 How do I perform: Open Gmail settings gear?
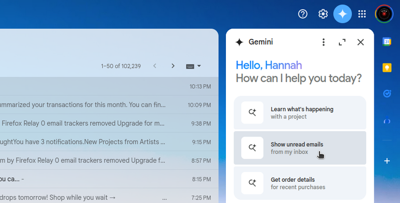(323, 14)
